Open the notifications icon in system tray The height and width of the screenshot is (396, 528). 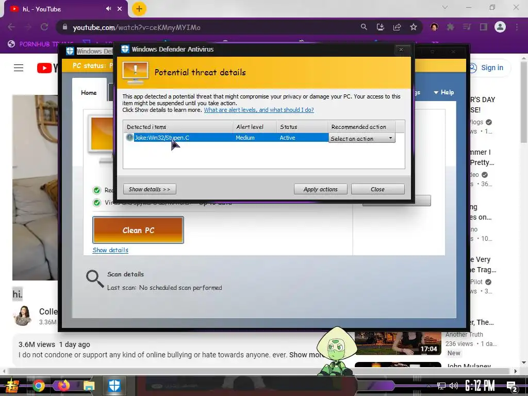pyautogui.click(x=511, y=386)
